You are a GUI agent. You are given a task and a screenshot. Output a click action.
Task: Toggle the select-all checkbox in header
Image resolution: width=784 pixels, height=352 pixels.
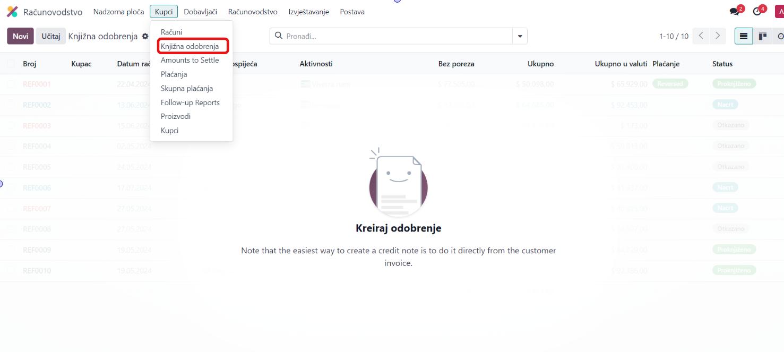click(x=11, y=64)
